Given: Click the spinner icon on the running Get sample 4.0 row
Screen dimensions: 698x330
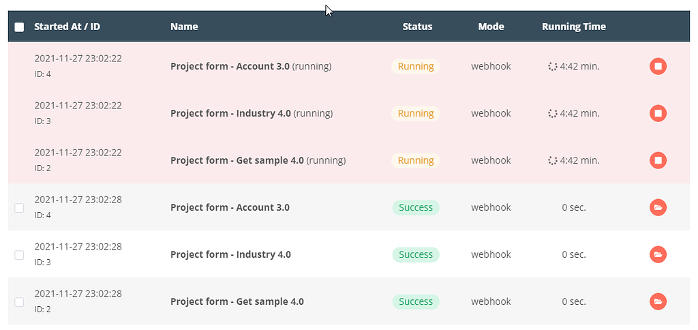Looking at the screenshot, I should coord(553,160).
